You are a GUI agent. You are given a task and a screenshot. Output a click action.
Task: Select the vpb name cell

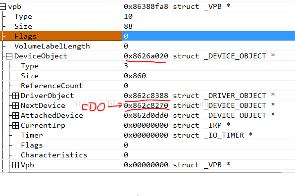point(61,7)
